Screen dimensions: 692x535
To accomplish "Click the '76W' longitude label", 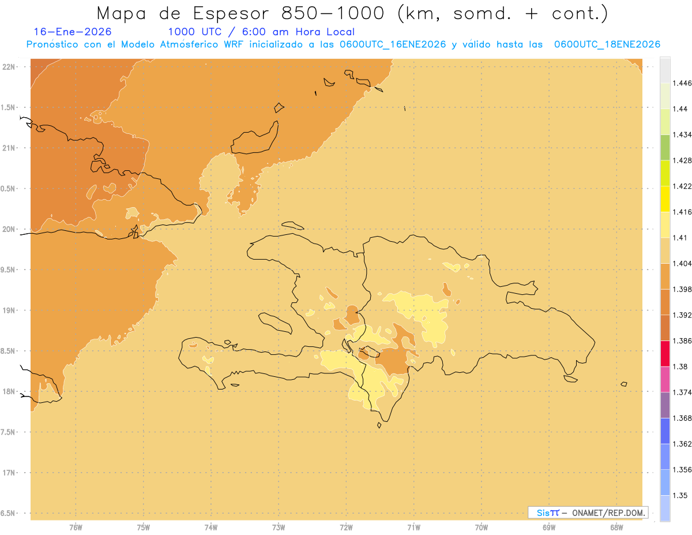I will (76, 527).
